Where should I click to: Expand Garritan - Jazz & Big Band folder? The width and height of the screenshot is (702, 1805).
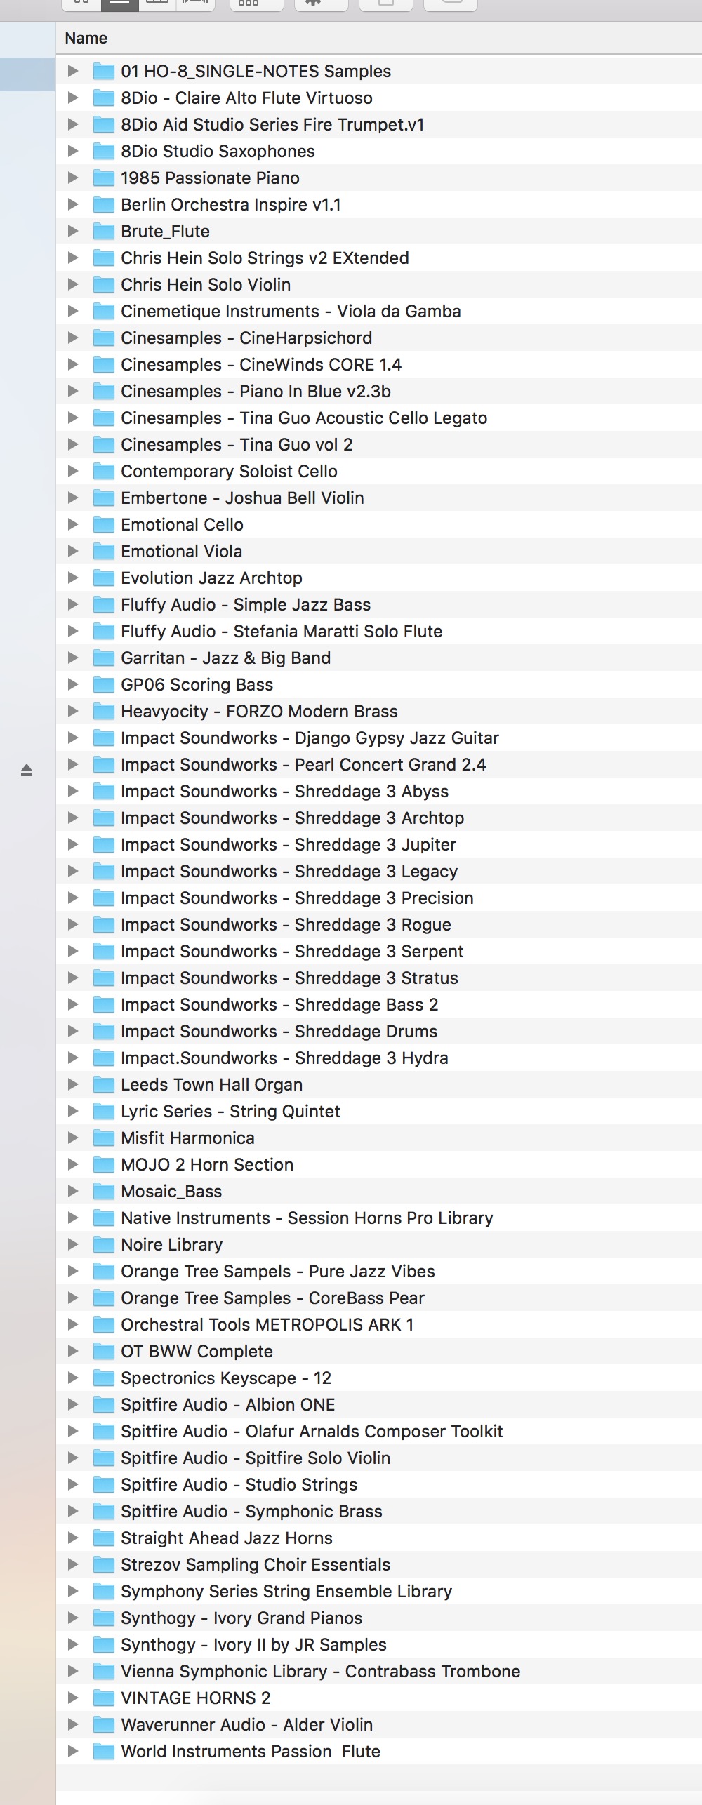pyautogui.click(x=72, y=658)
